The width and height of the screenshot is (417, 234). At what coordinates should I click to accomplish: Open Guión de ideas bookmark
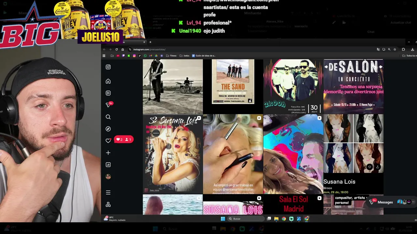tap(204, 56)
